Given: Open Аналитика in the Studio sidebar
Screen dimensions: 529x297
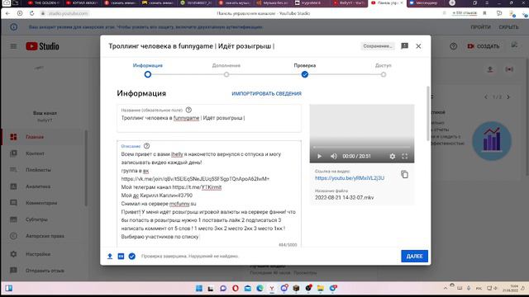Looking at the screenshot, I should 43,186.
